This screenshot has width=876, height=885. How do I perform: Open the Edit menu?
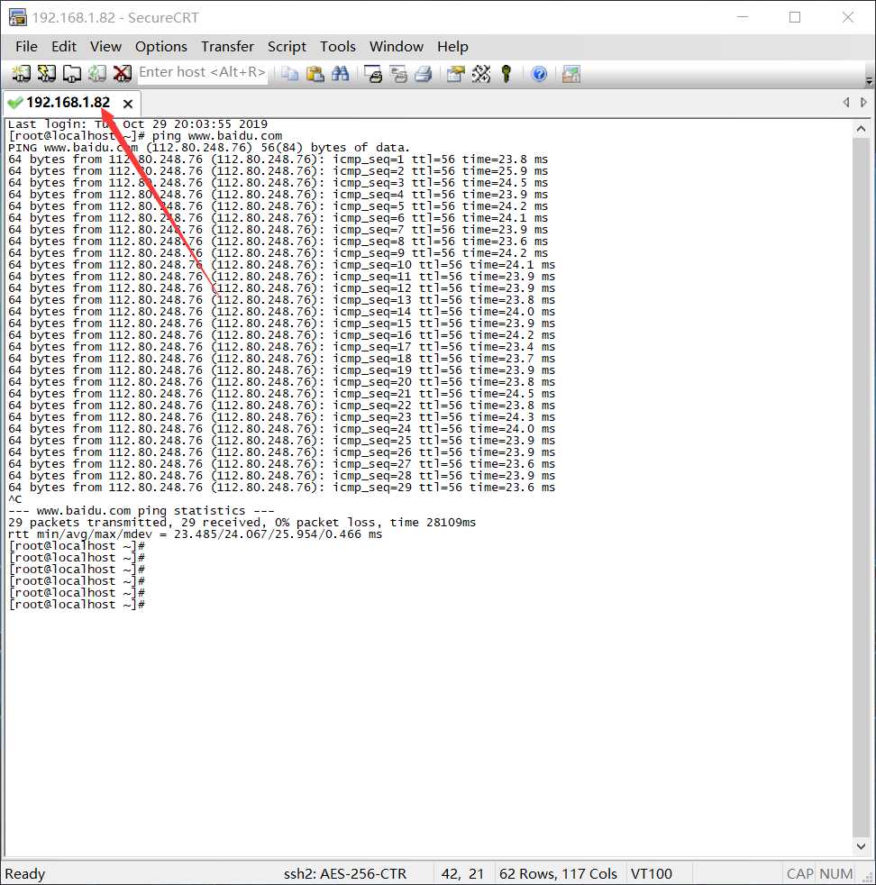click(x=64, y=46)
